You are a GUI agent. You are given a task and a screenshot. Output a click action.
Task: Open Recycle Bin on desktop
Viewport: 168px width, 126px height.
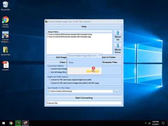point(5,6)
